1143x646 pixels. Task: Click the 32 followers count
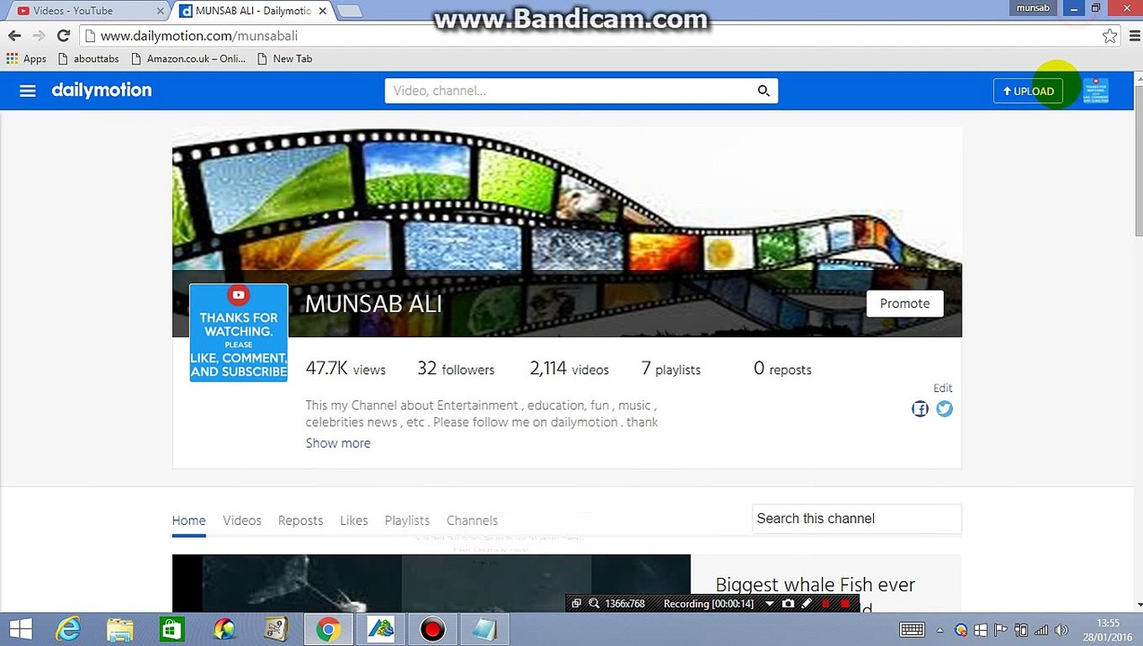[456, 369]
